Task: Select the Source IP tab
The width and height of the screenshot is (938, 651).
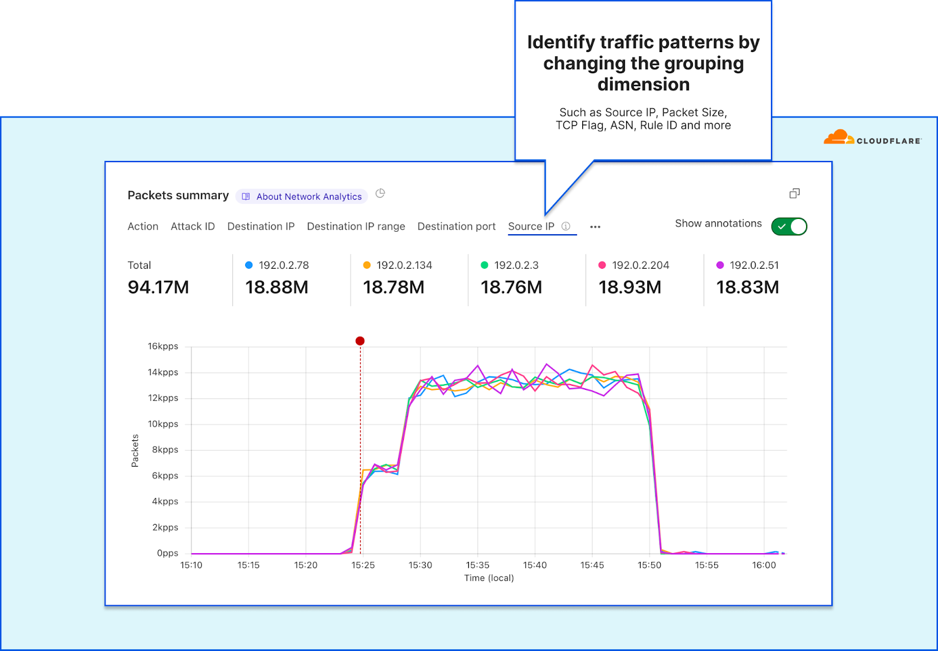Action: 531,227
